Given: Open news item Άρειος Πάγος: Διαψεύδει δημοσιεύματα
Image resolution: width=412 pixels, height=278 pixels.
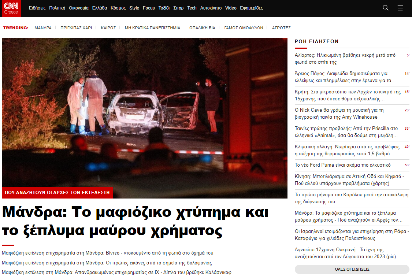Looking at the screenshot, I should pos(345,77).
